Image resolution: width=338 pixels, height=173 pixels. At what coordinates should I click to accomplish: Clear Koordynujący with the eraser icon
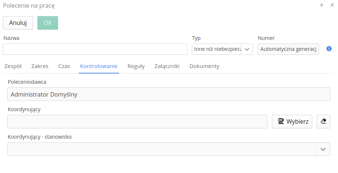(323, 121)
